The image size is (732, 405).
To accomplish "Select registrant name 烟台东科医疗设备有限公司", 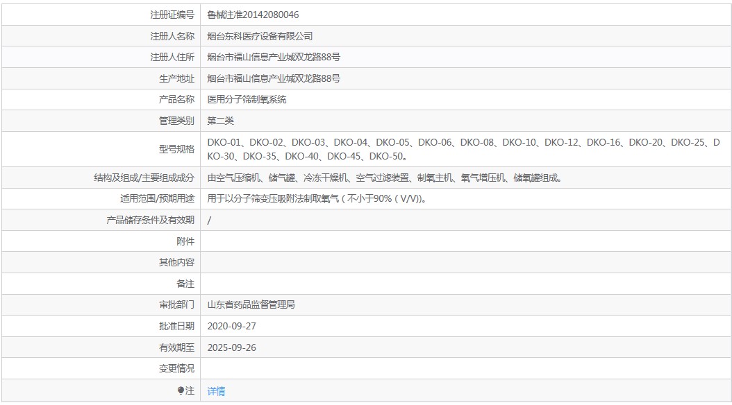I will pos(260,36).
